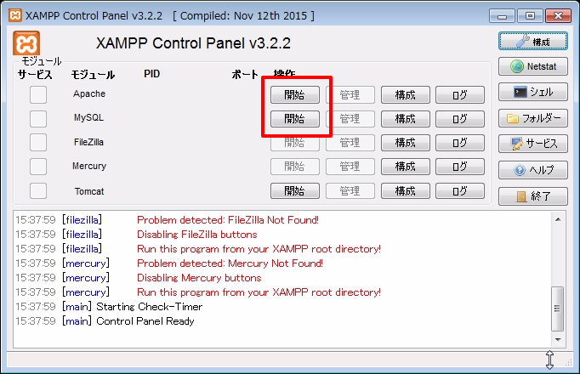Toggle the Apache service checkbox
The height and width of the screenshot is (374, 580).
38,94
